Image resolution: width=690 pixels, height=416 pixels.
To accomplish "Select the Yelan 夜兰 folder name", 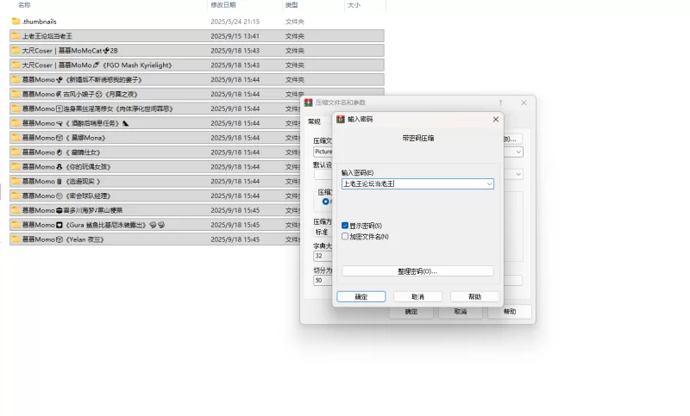I will [x=63, y=239].
